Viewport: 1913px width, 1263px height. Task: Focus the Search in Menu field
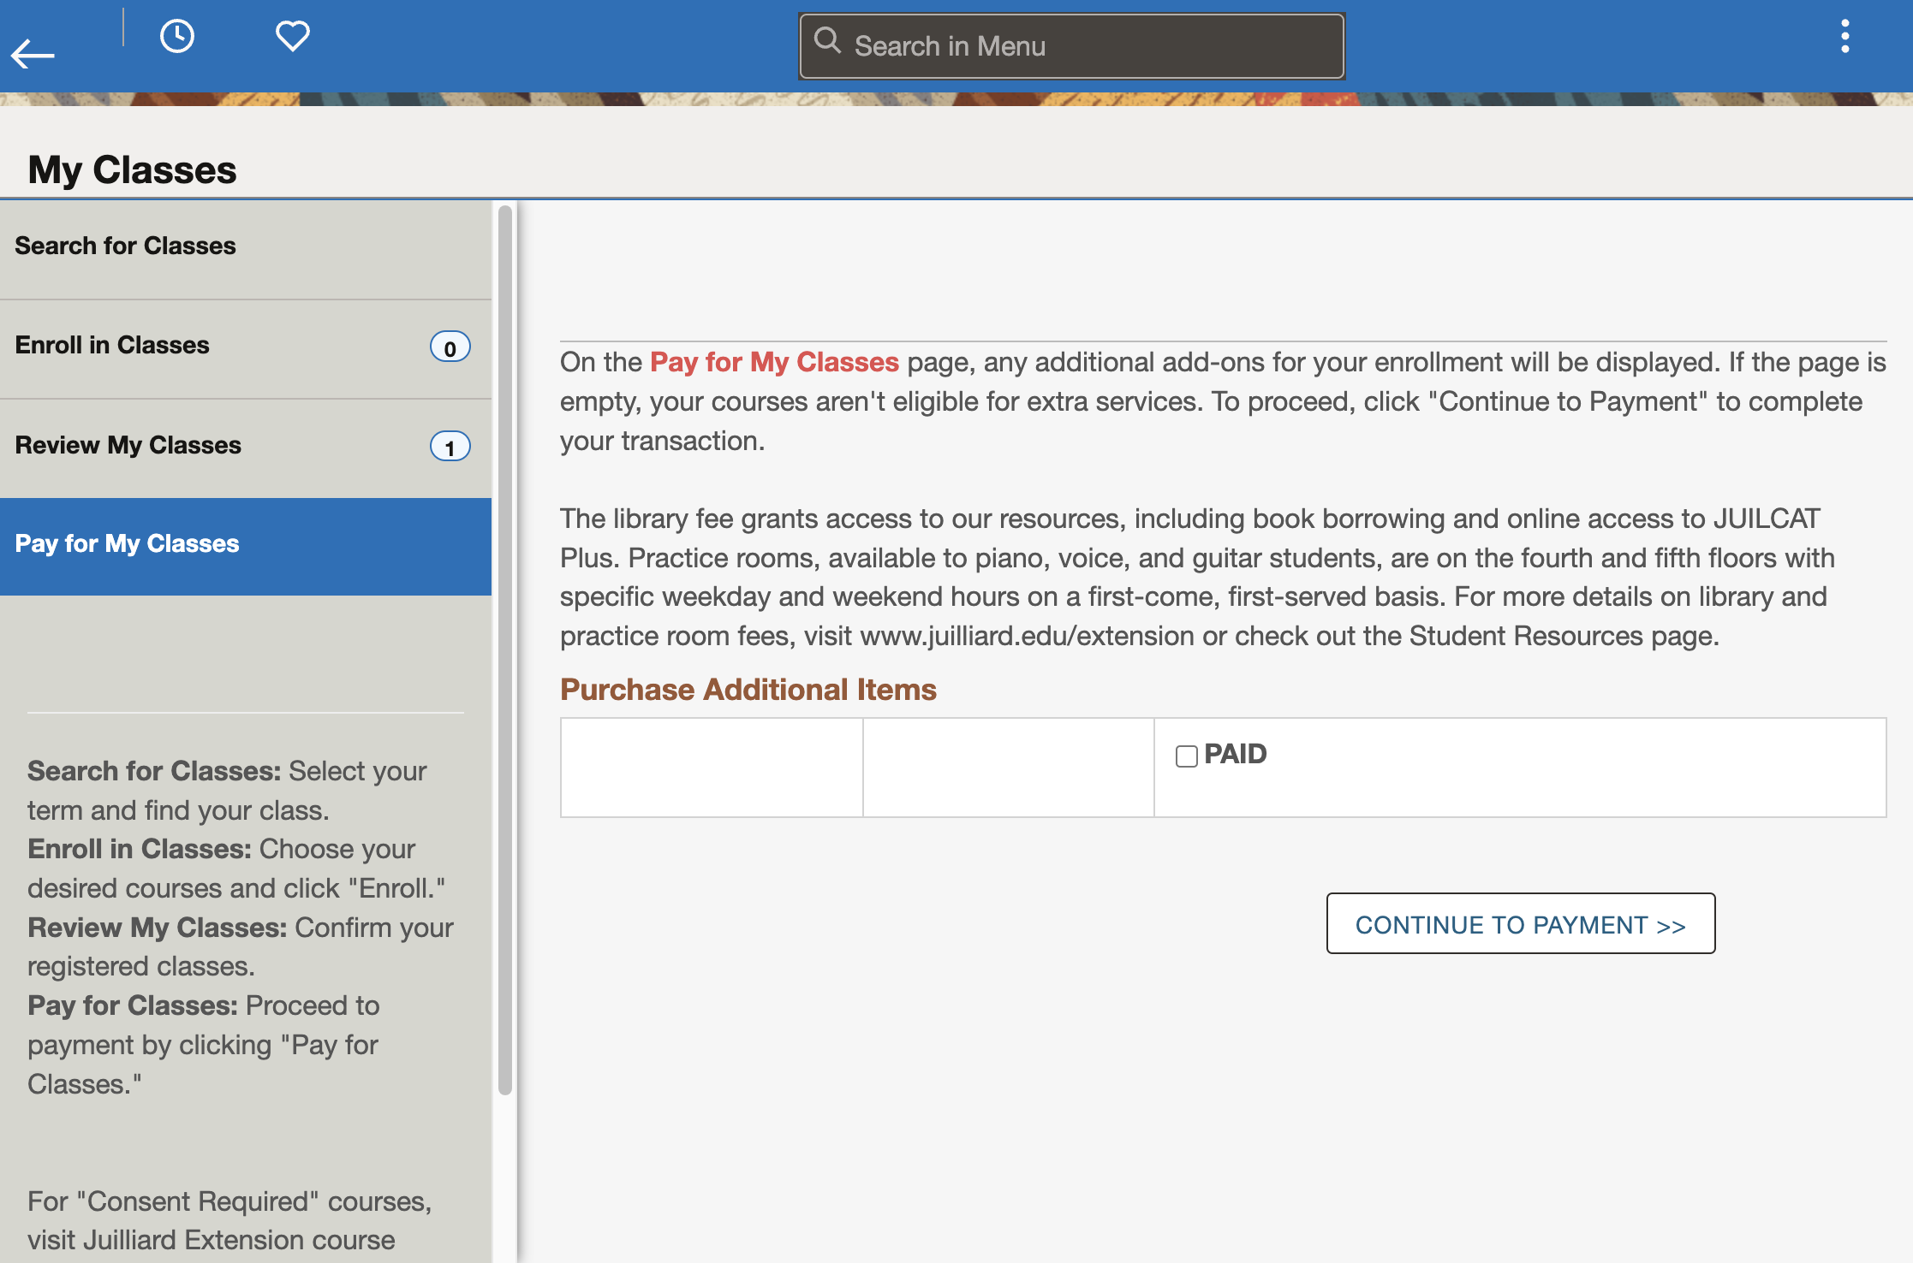(x=1071, y=46)
